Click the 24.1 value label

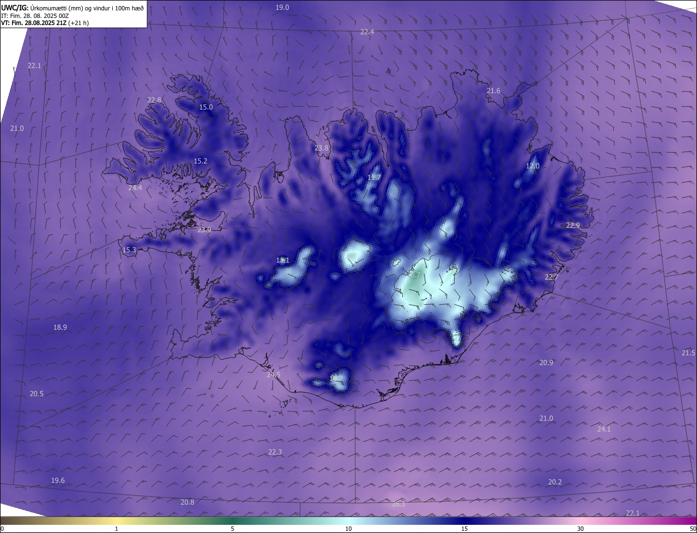point(604,429)
